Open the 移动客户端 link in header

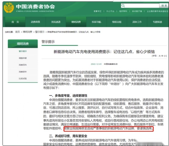click(137, 11)
